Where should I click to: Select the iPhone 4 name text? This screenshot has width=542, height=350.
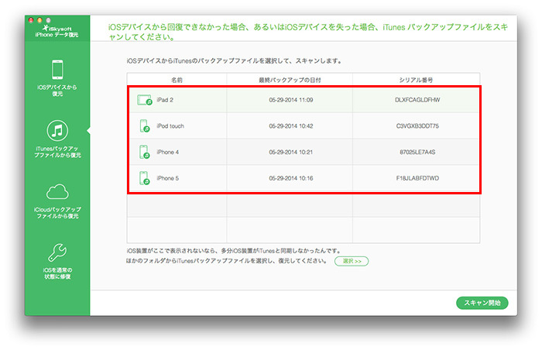coord(168,153)
